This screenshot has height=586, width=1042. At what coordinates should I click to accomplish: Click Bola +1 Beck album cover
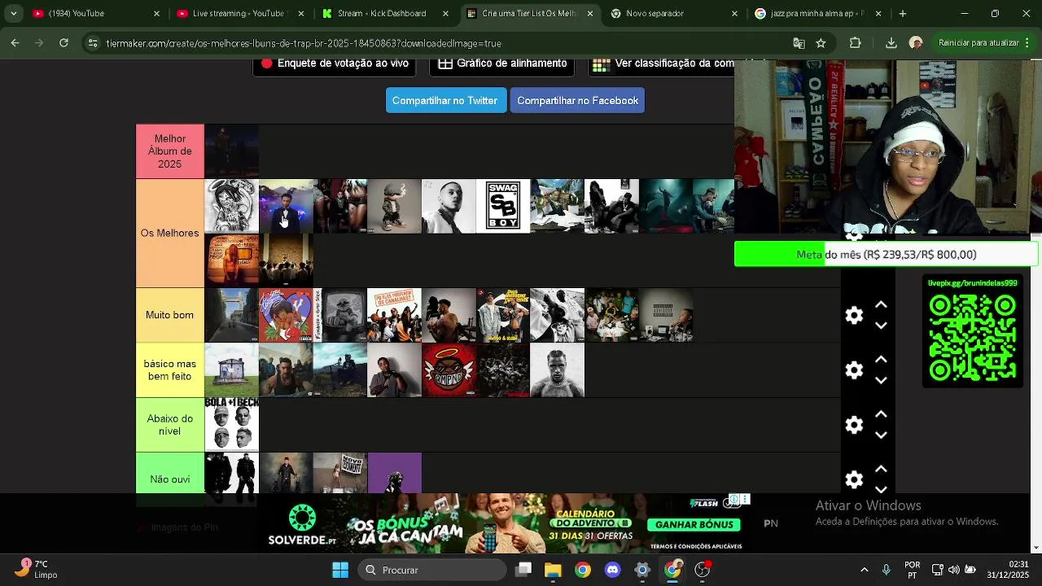231,425
